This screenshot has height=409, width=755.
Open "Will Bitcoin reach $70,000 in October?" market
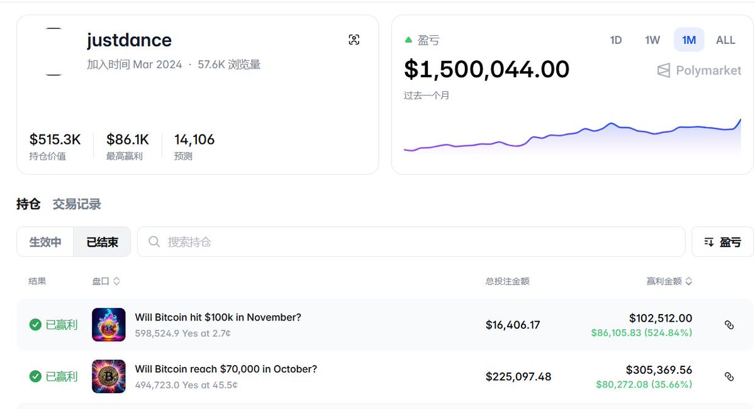pyautogui.click(x=226, y=369)
